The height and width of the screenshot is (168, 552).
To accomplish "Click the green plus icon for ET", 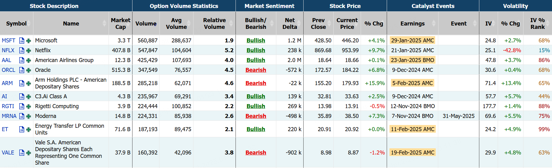I will (x=29, y=129).
